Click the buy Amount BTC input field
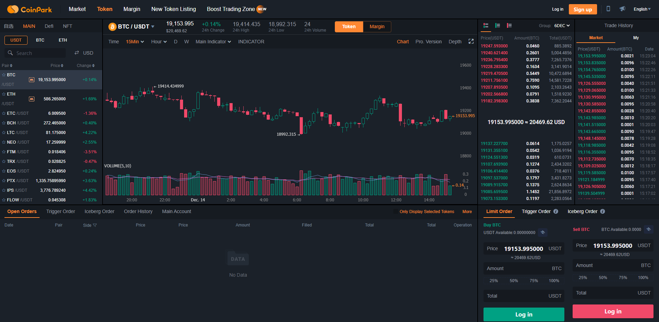659x322 pixels. point(524,268)
